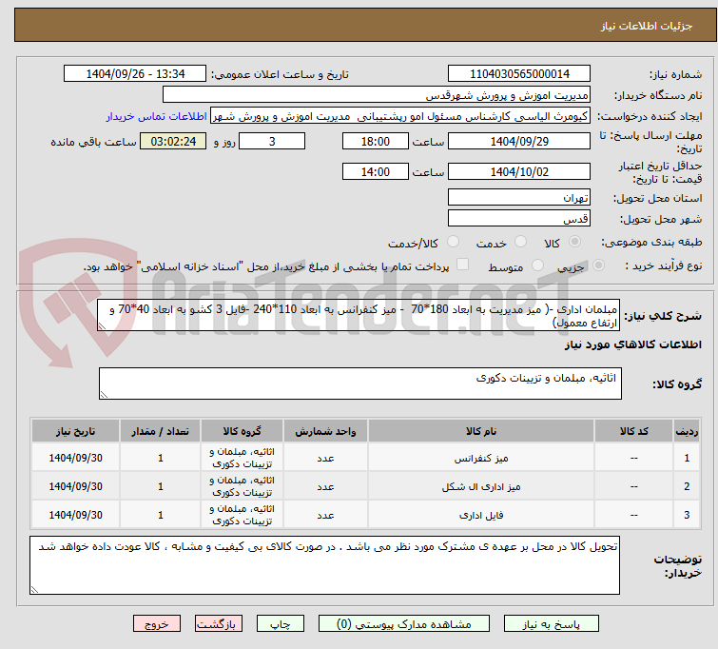Click the 'تعداد / مقدار' column header

[161, 431]
